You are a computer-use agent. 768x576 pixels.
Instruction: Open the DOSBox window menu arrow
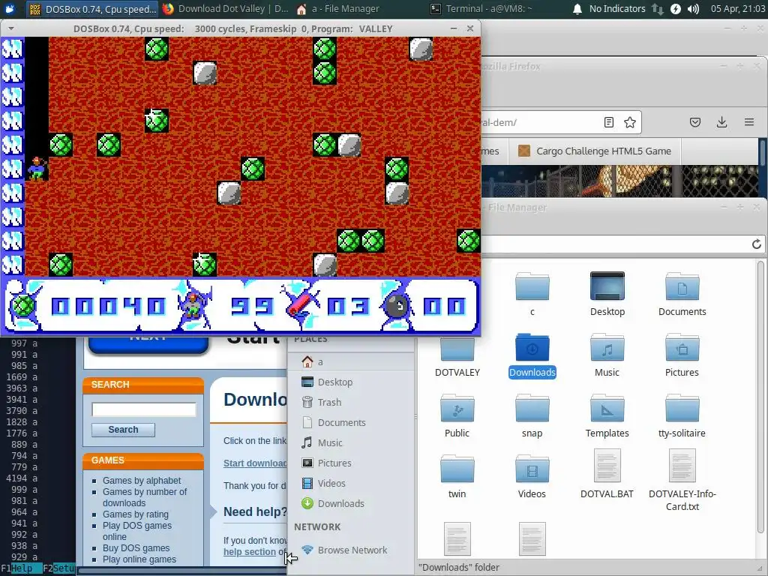tap(10, 29)
